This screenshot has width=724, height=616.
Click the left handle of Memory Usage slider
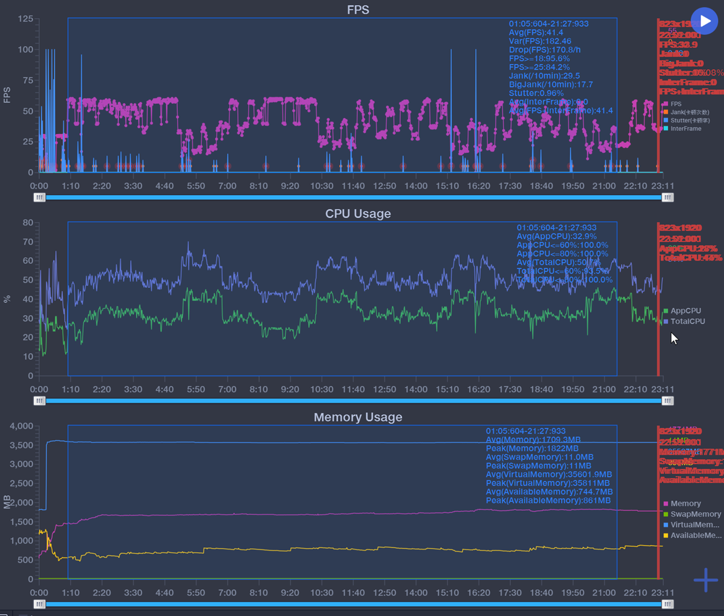(40, 604)
